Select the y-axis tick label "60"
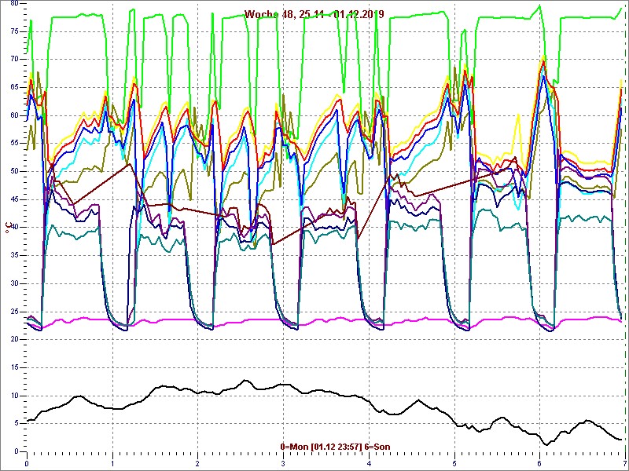Screen dimensions: 629x471 pos(14,115)
